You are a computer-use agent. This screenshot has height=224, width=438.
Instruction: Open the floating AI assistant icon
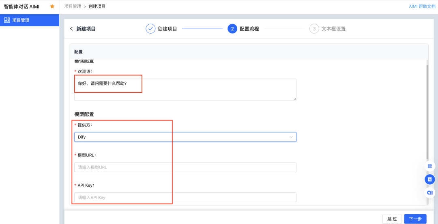coord(429,193)
